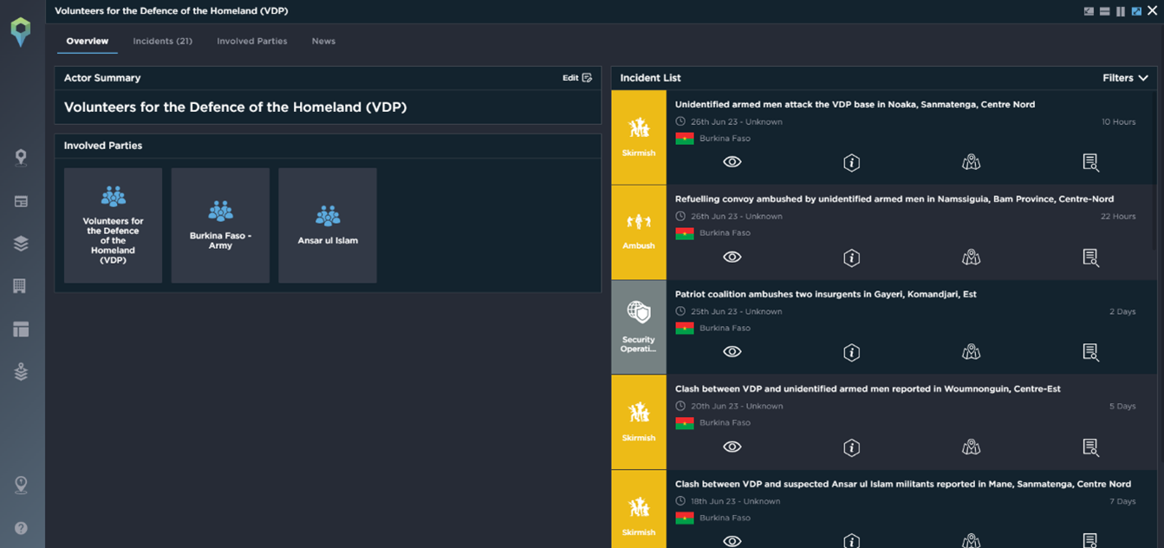Image resolution: width=1164 pixels, height=548 pixels.
Task: Open 'Patriot coalition ambushes two insurgents' title
Action: (826, 294)
